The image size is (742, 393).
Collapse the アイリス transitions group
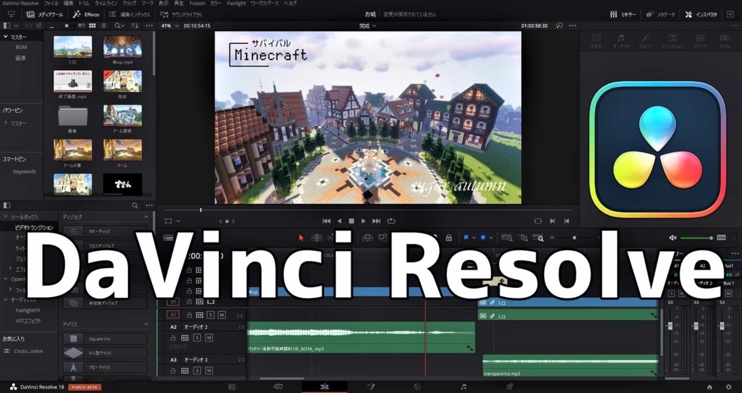[x=146, y=324]
